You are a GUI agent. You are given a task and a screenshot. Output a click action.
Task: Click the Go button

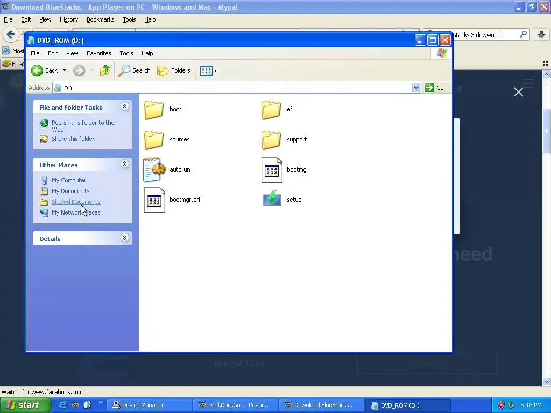[434, 88]
